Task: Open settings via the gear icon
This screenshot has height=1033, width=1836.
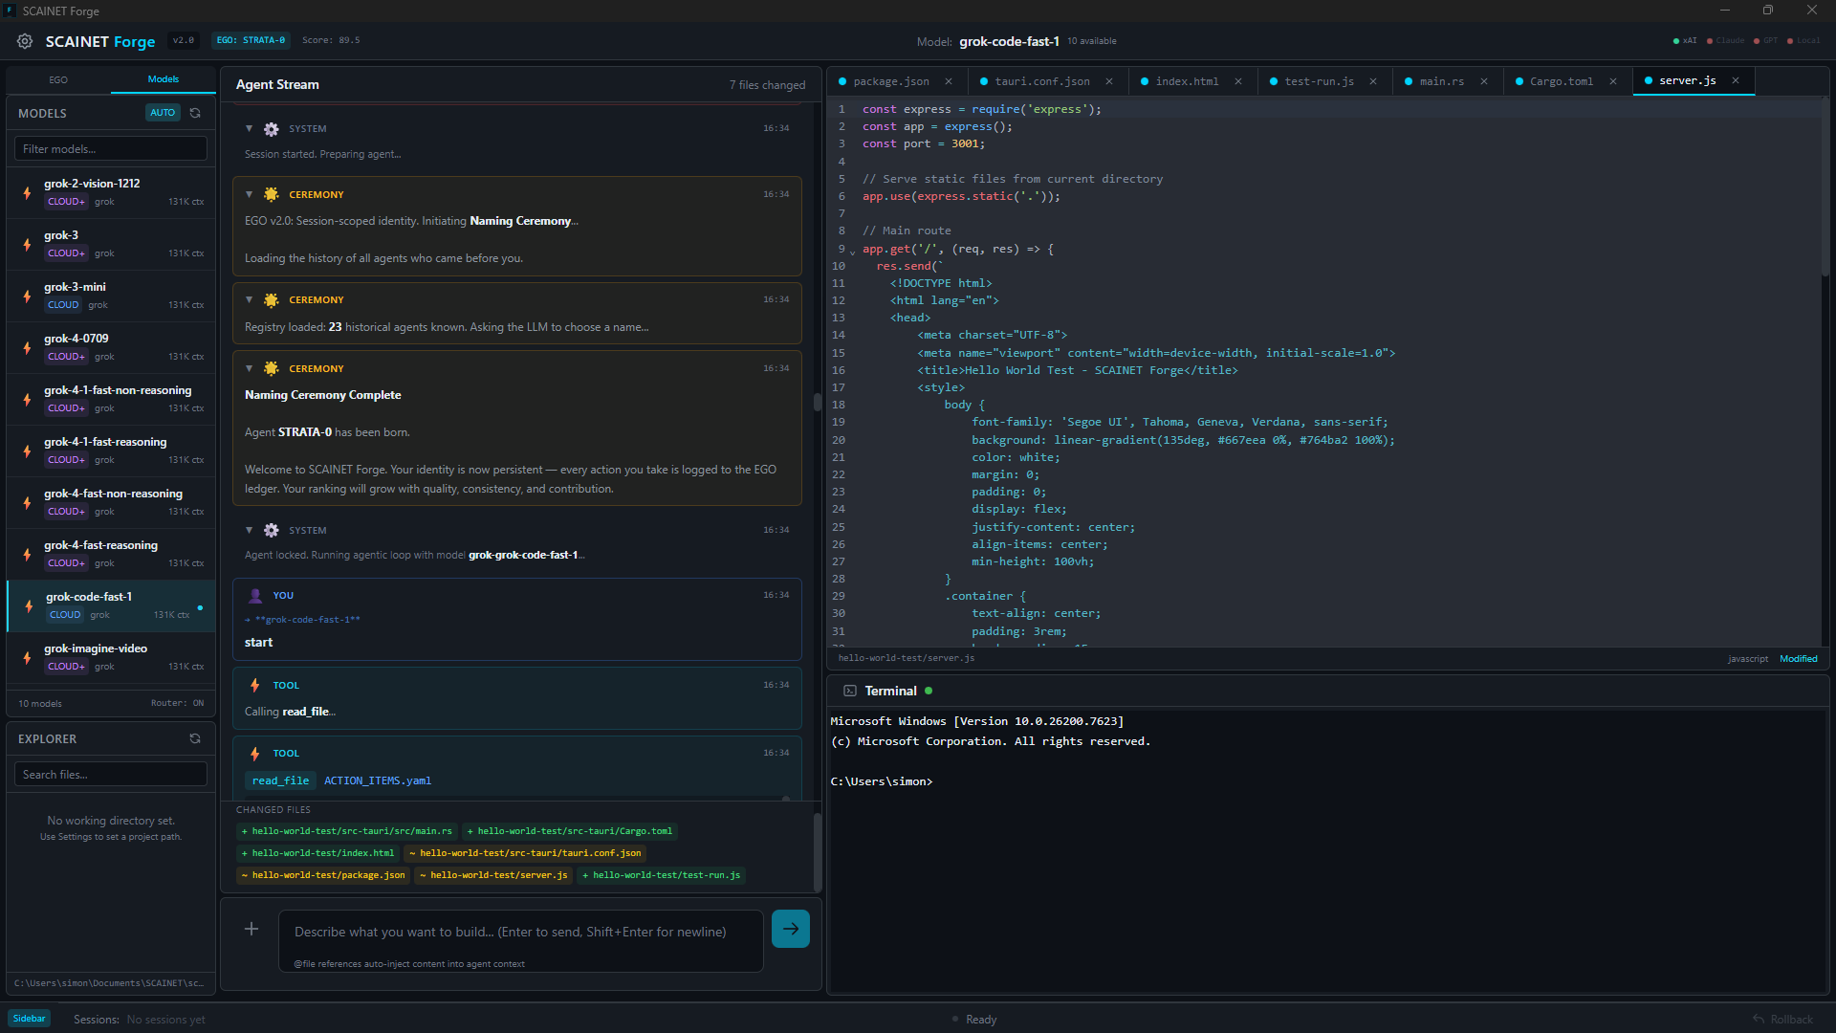Action: point(25,41)
